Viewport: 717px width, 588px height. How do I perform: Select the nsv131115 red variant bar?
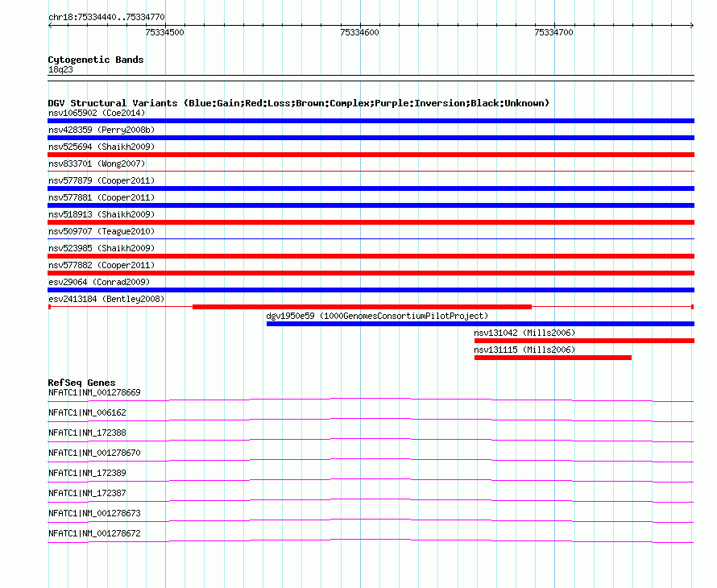553,358
